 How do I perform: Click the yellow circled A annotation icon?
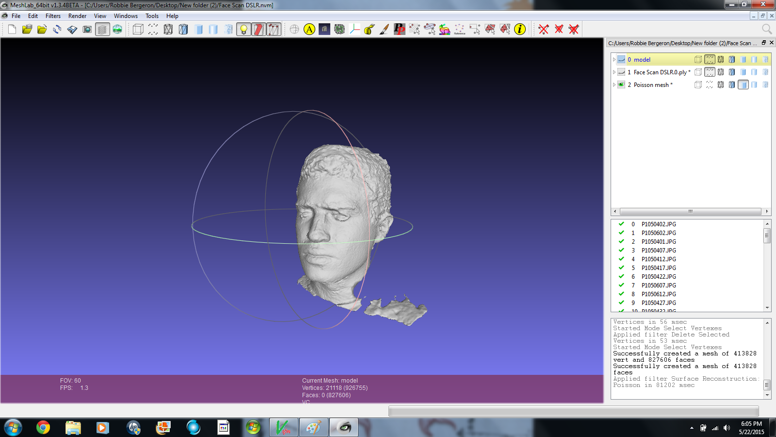[x=309, y=30]
